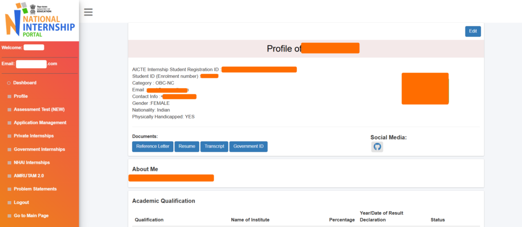The image size is (522, 227).
Task: Click Physically Handicapped: YES text
Action: (164, 117)
